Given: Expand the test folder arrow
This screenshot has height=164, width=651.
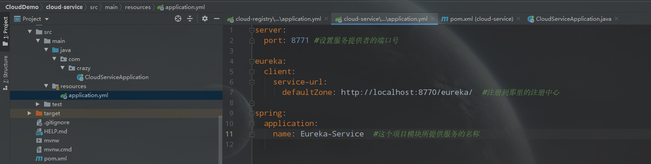Looking at the screenshot, I should 38,104.
